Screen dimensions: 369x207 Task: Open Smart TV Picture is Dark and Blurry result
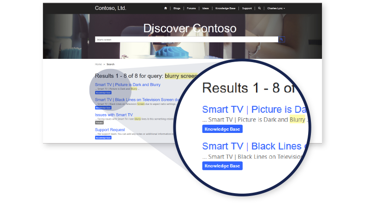128,85
